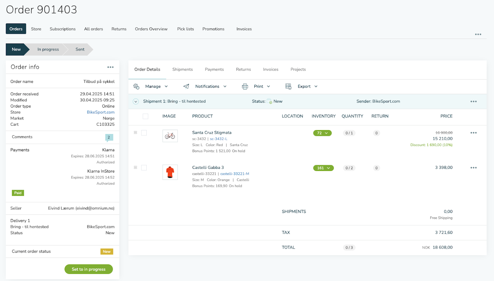Viewport: 494px width, 281px height.
Task: Click return count for Santa Cruz Stigmata
Action: pyautogui.click(x=376, y=133)
